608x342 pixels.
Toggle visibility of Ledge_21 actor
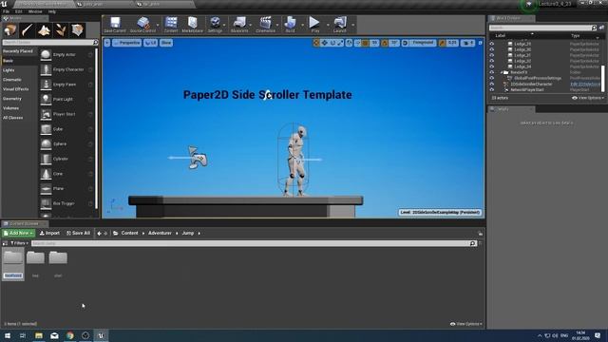pos(492,55)
